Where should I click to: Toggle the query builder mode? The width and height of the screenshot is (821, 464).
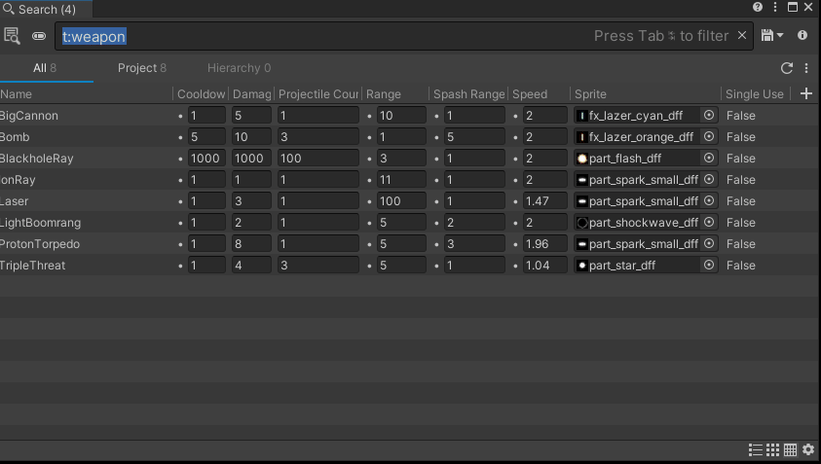(x=39, y=36)
